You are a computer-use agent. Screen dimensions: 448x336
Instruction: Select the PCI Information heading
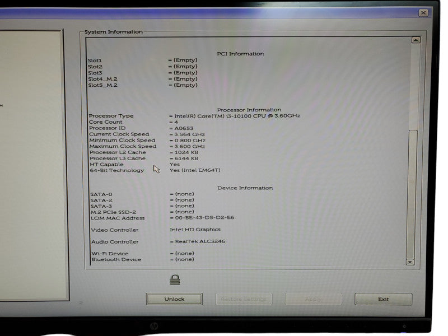coord(240,54)
